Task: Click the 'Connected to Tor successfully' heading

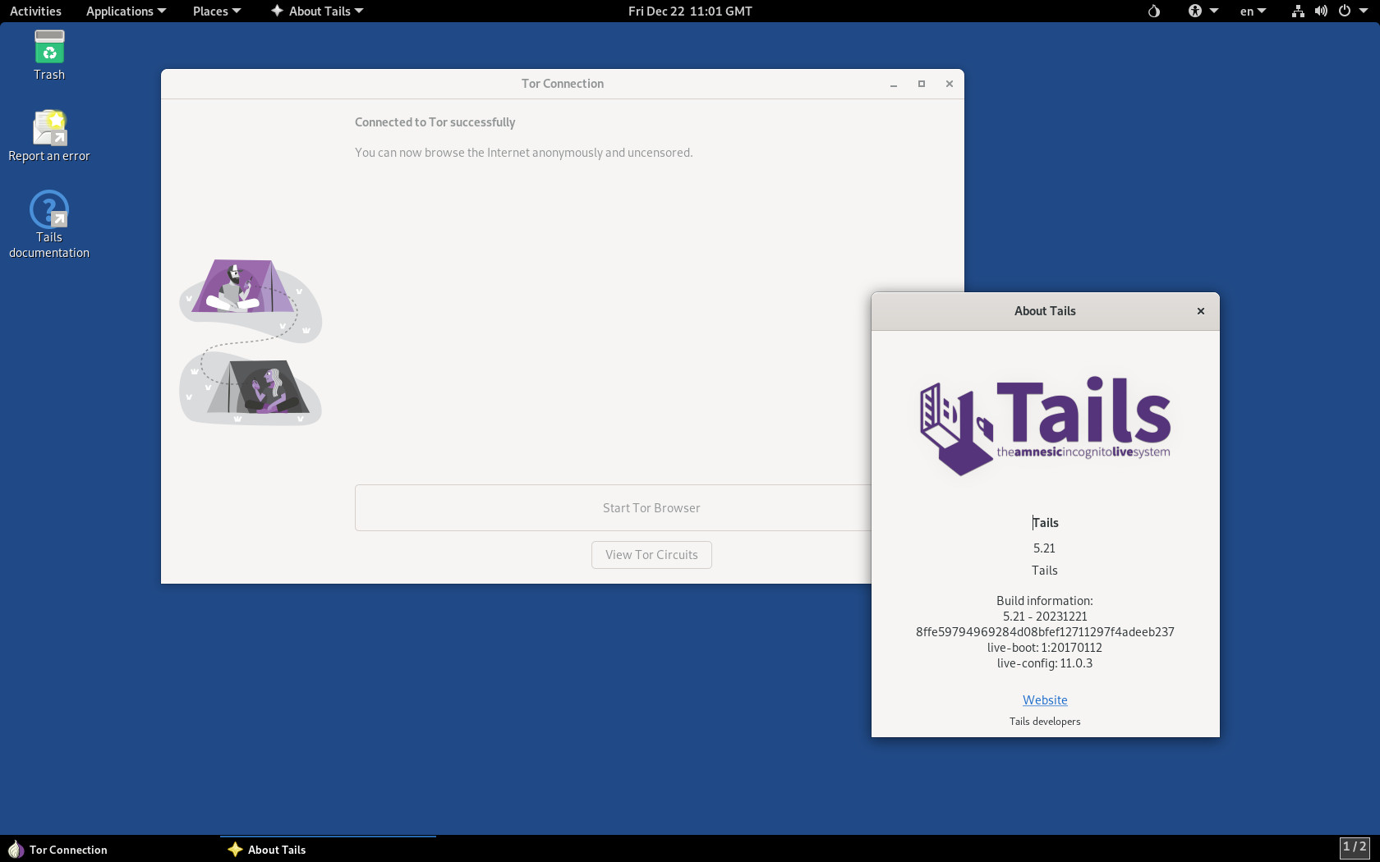Action: point(435,122)
